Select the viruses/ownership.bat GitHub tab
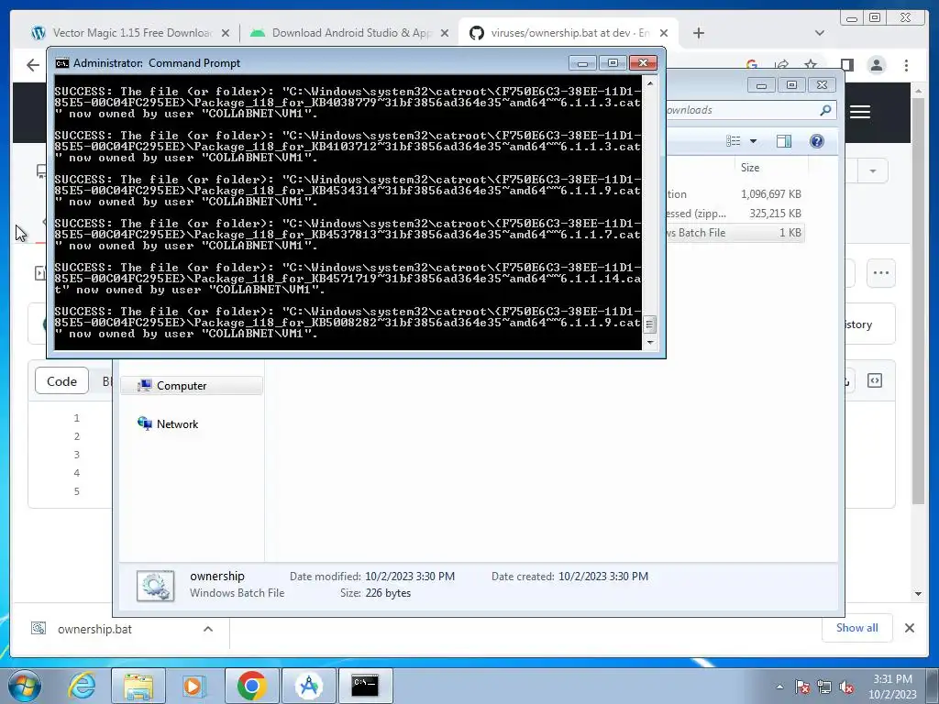 (569, 33)
